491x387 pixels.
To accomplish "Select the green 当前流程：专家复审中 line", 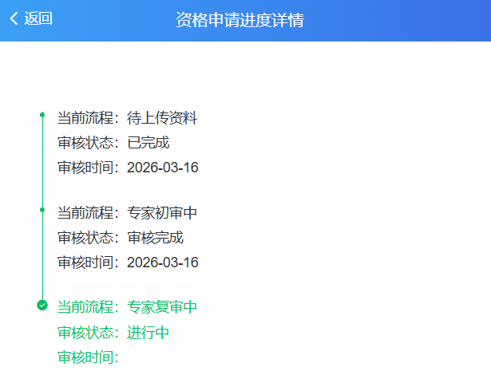I will pyautogui.click(x=127, y=308).
